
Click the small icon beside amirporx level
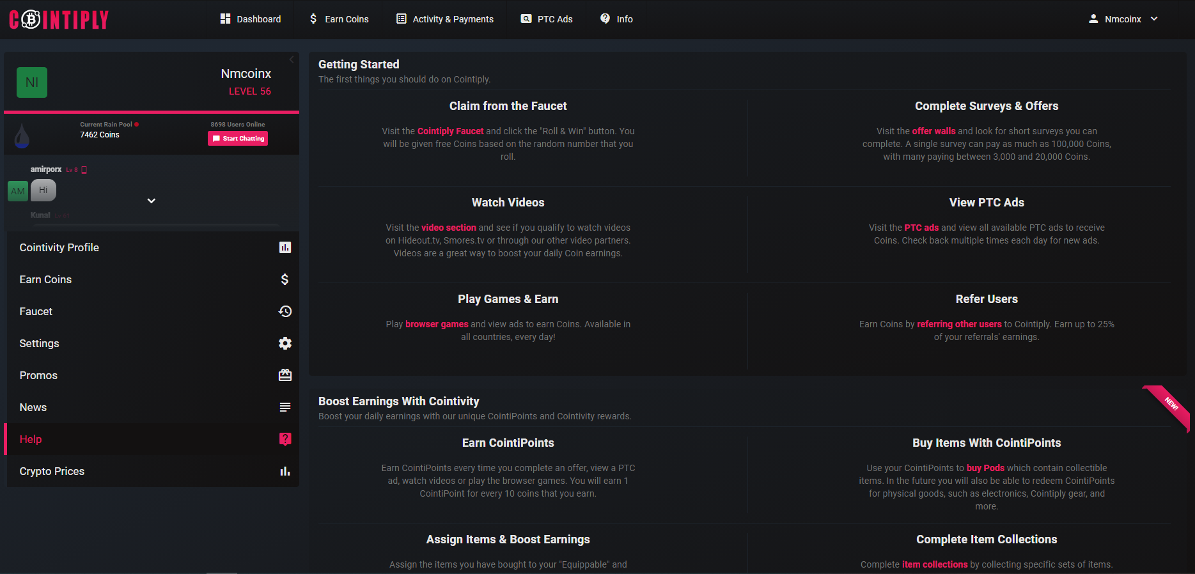coord(84,170)
